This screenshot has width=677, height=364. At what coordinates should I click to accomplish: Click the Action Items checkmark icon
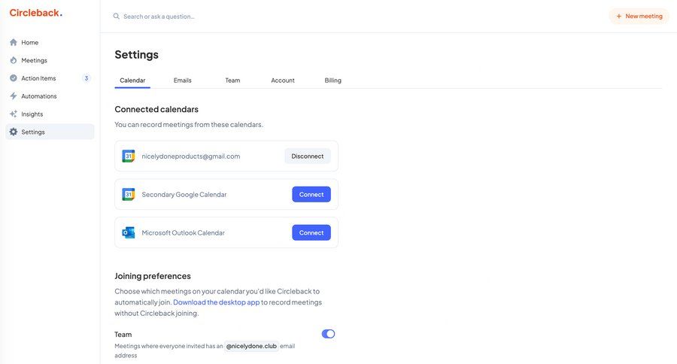14,78
